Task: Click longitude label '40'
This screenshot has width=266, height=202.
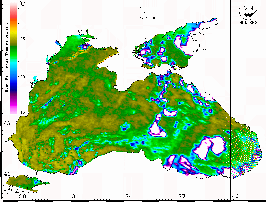Action: point(235,196)
